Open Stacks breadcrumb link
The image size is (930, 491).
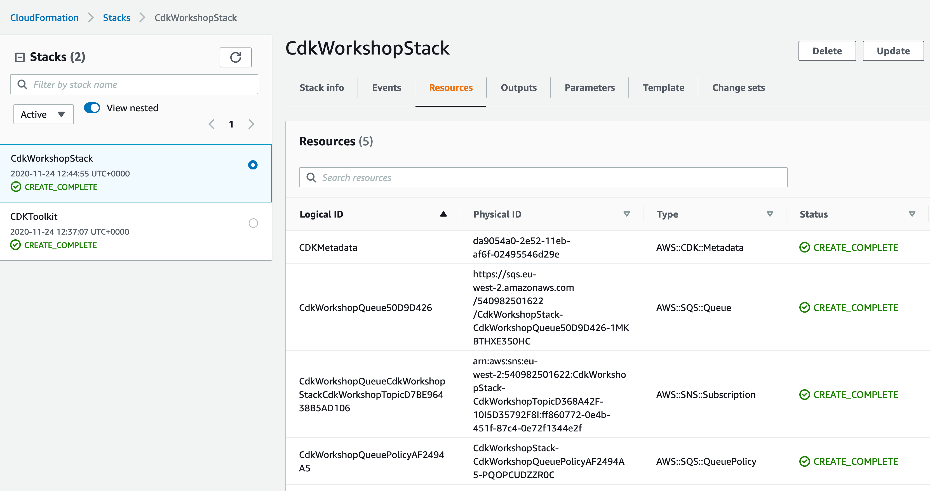(x=117, y=18)
